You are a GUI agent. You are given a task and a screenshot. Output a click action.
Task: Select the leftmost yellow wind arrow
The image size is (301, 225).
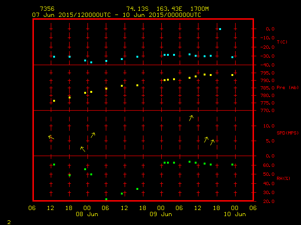click(x=51, y=137)
